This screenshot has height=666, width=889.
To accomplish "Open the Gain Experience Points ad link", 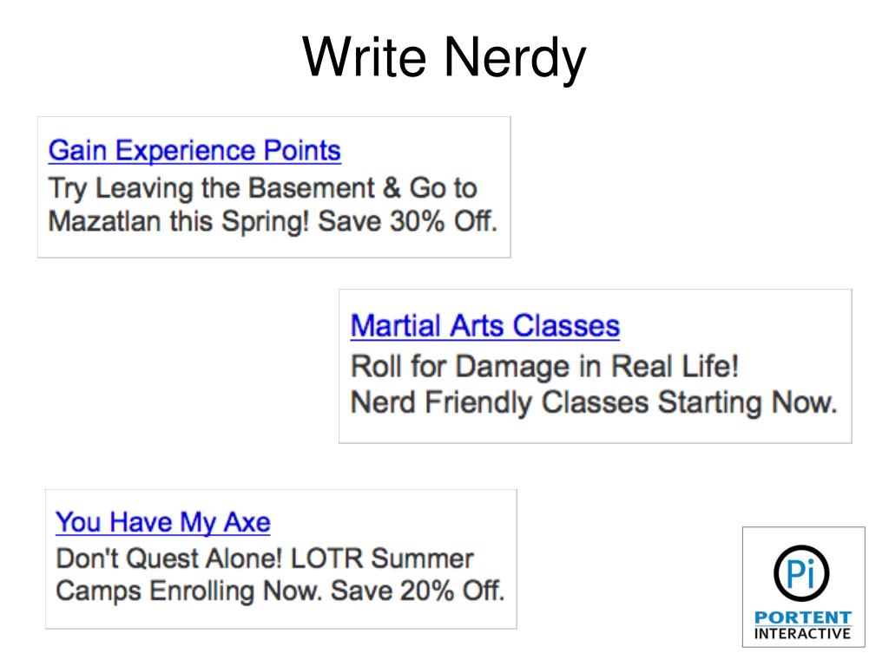I will click(194, 151).
